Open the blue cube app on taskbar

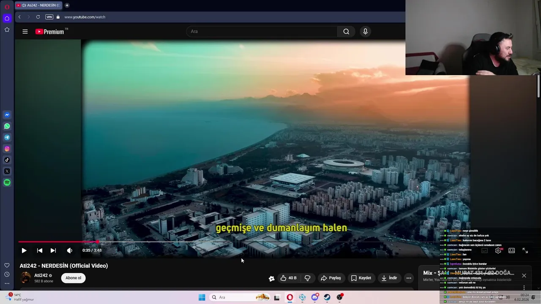(302, 297)
